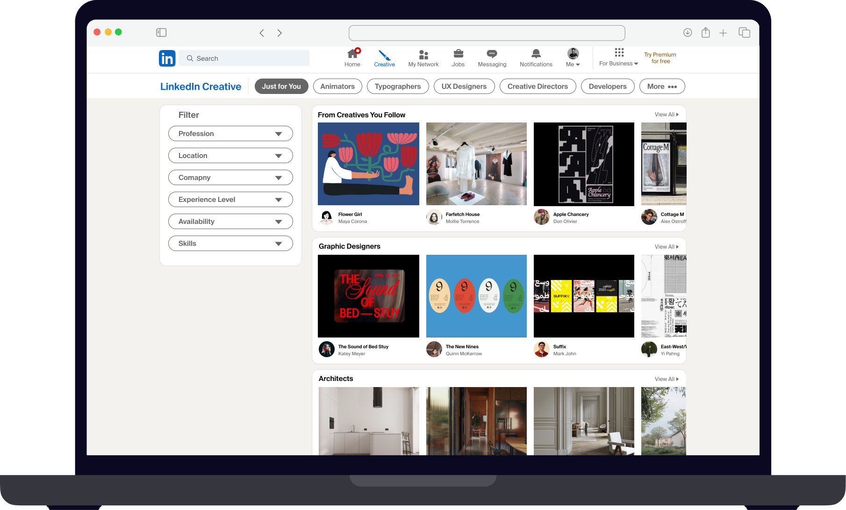The image size is (846, 510).
Task: Go forward with browser forward arrow
Action: point(280,33)
